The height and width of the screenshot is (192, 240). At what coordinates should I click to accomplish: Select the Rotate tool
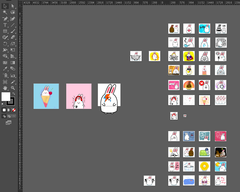click(x=5, y=44)
